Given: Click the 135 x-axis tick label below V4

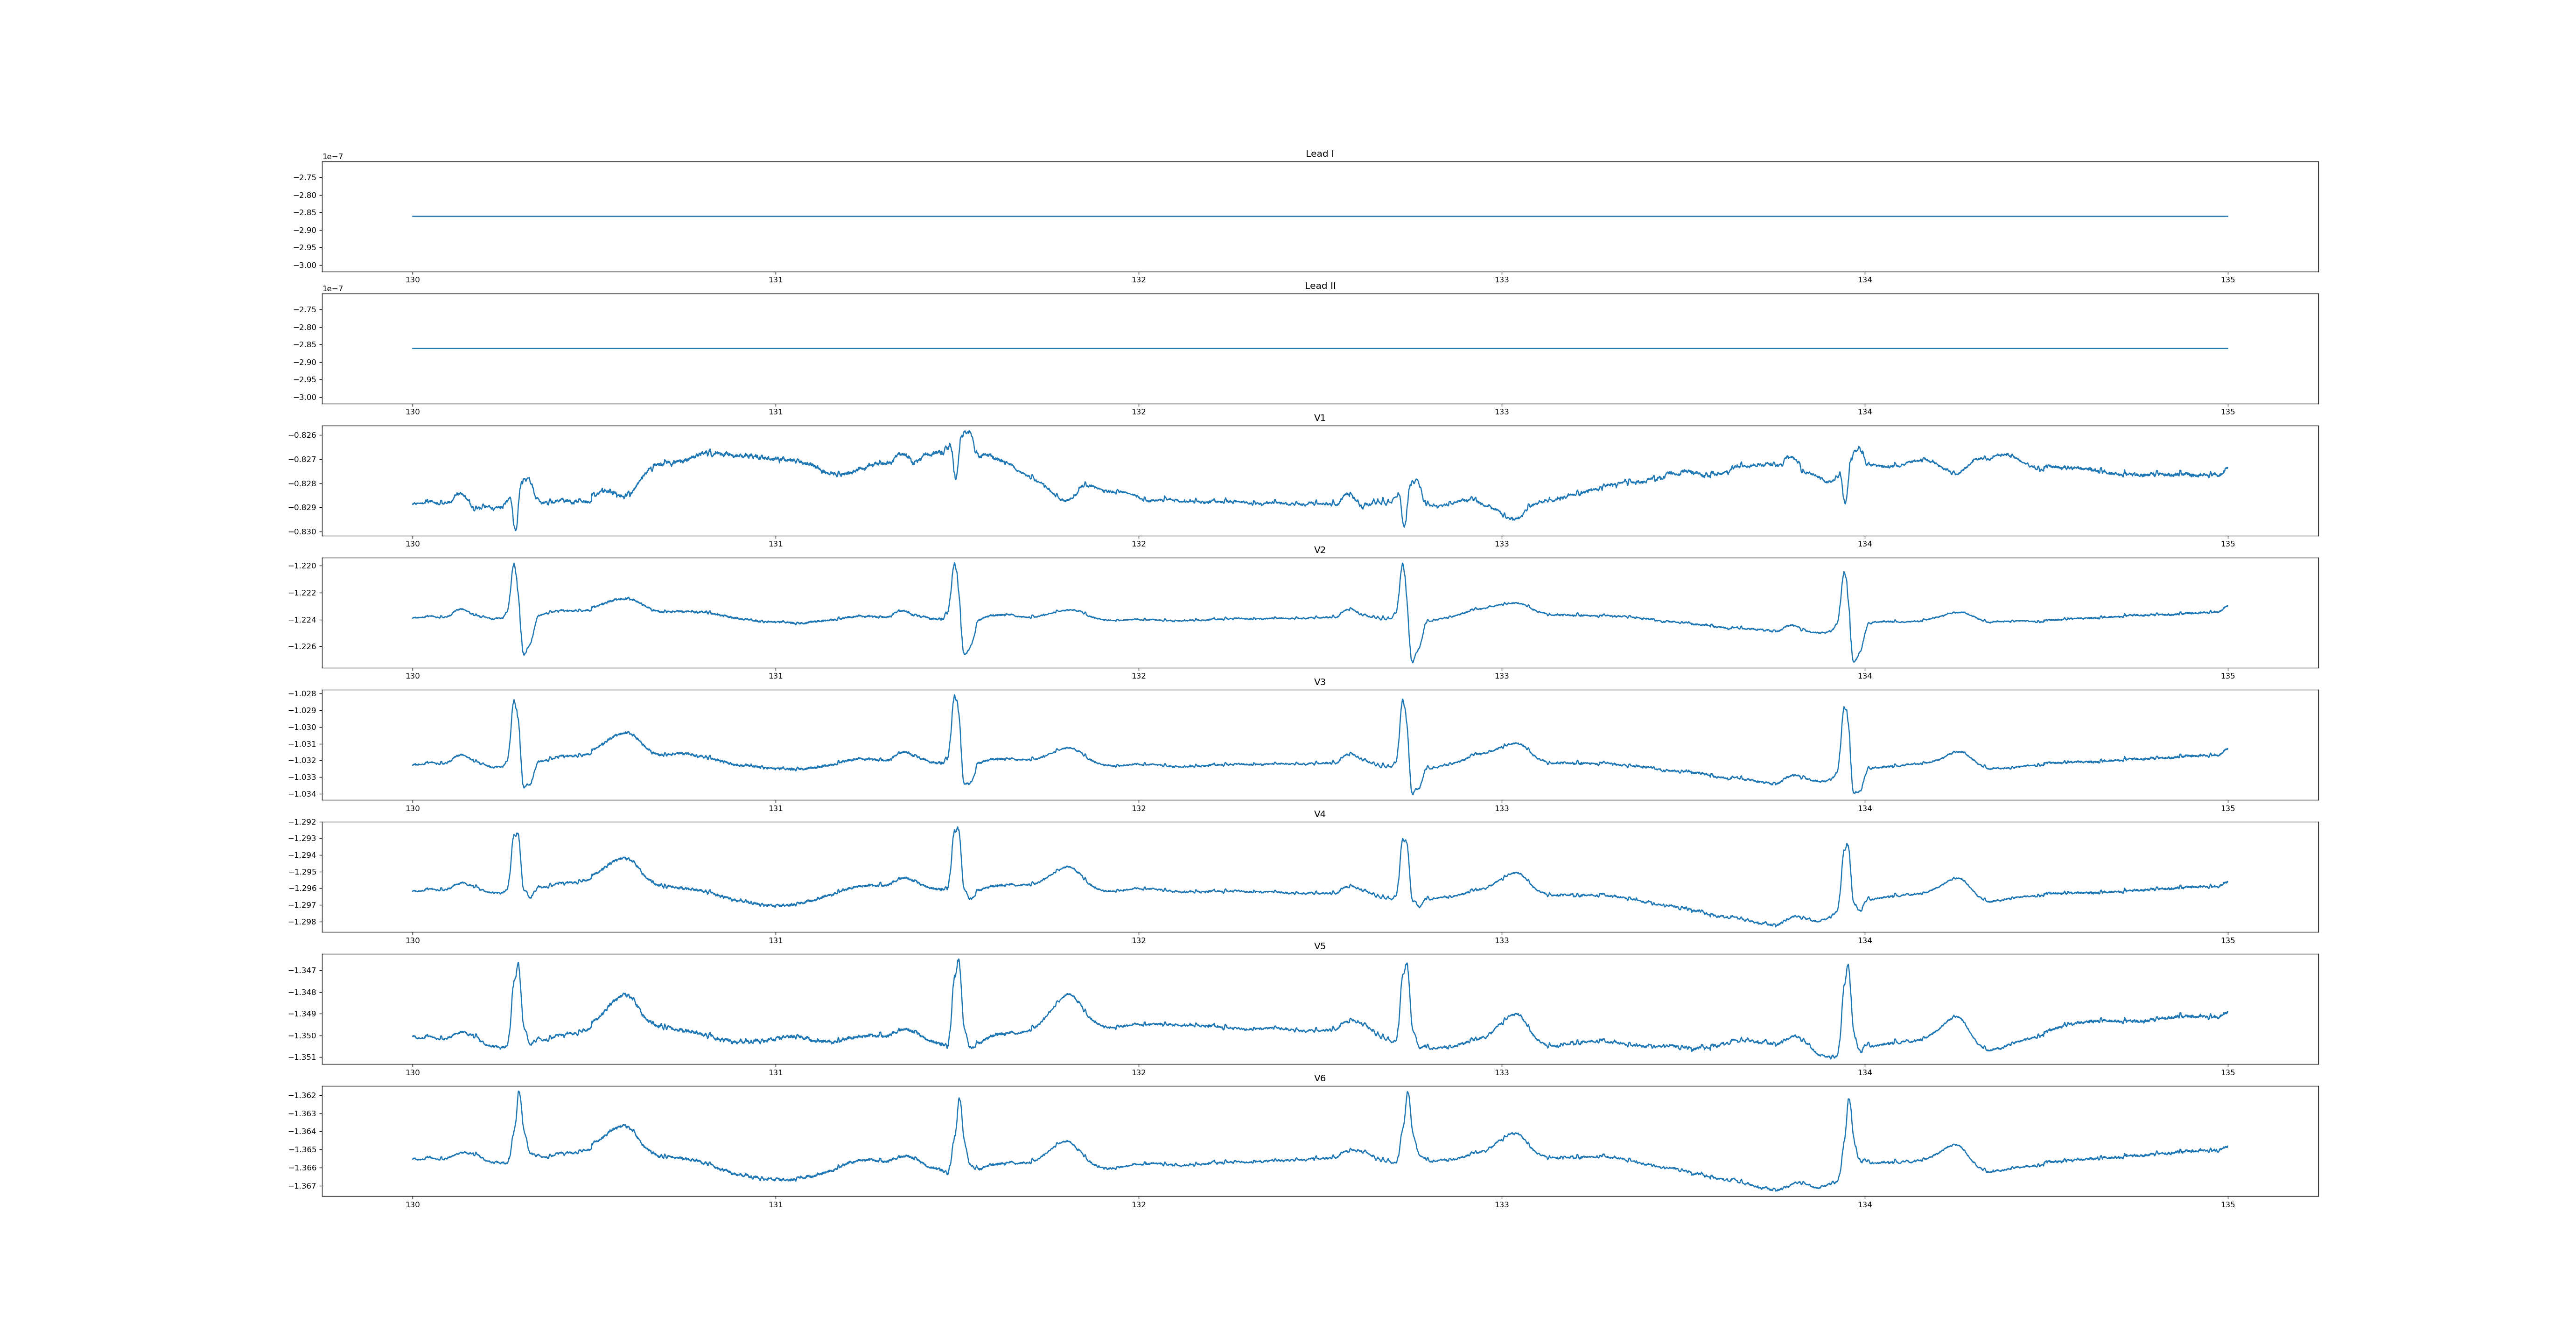Looking at the screenshot, I should [x=2227, y=941].
